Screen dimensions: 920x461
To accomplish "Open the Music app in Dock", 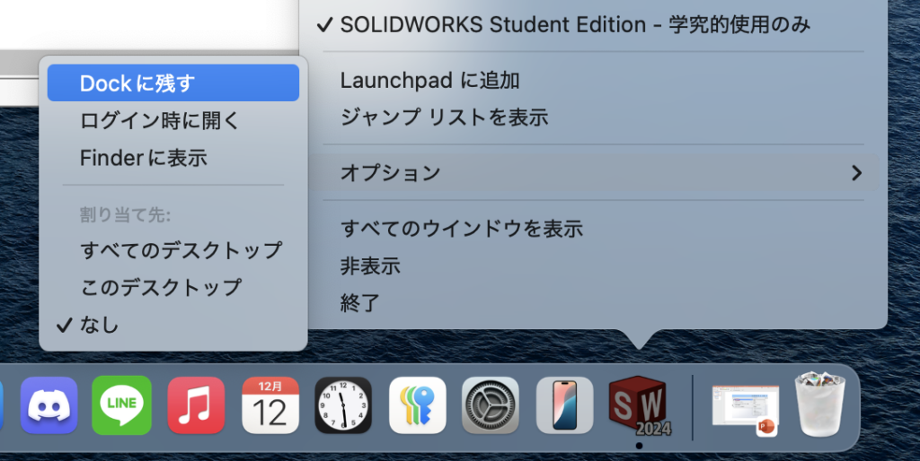I will click(196, 405).
